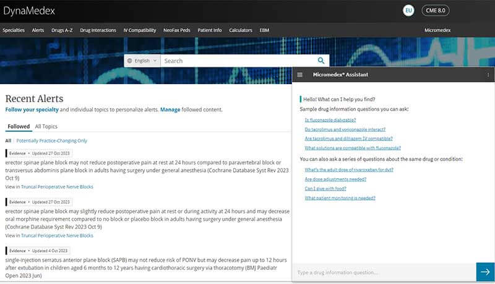Send the drug question with arrow button
This screenshot has height=284, width=495.
(x=485, y=272)
